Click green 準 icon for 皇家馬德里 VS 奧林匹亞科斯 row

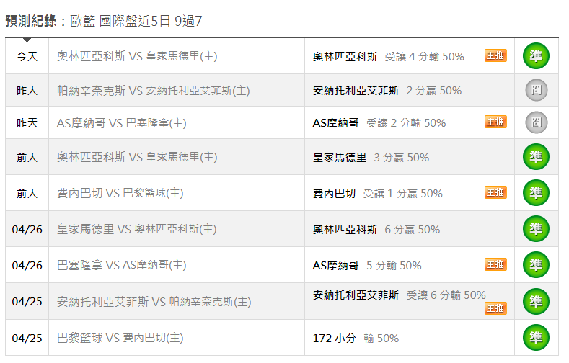536,229
